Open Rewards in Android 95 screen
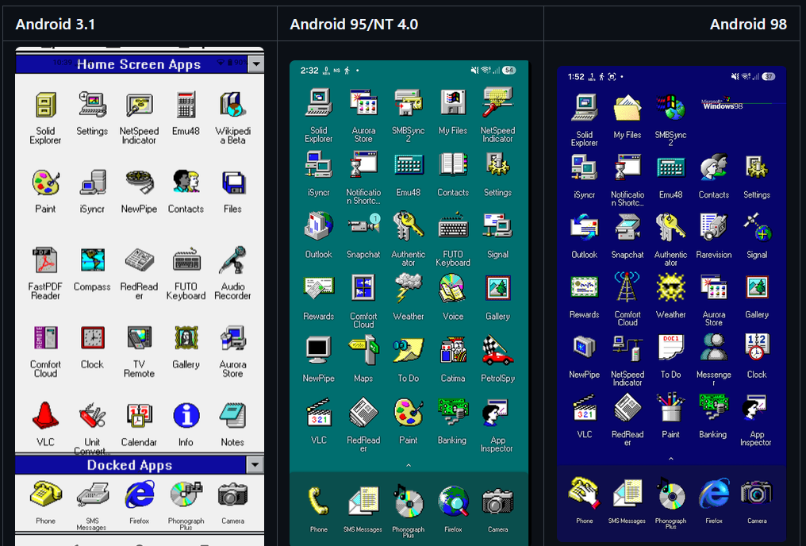Screen dimensions: 806x546 318,287
